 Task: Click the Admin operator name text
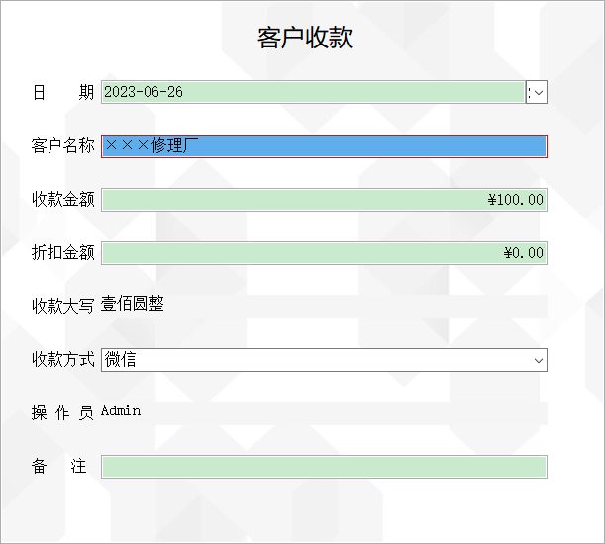tap(121, 411)
